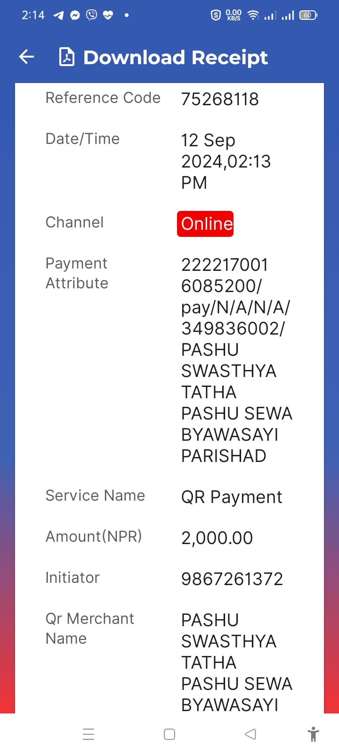Viewport: 339px width, 755px height.
Task: Open the Messenger notification icon
Action: pyautogui.click(x=75, y=15)
